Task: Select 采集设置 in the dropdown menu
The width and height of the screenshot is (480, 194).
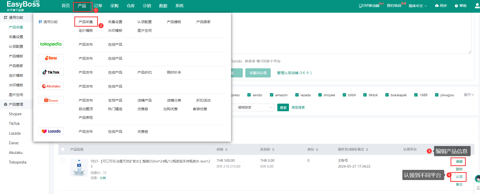Action: (x=115, y=22)
